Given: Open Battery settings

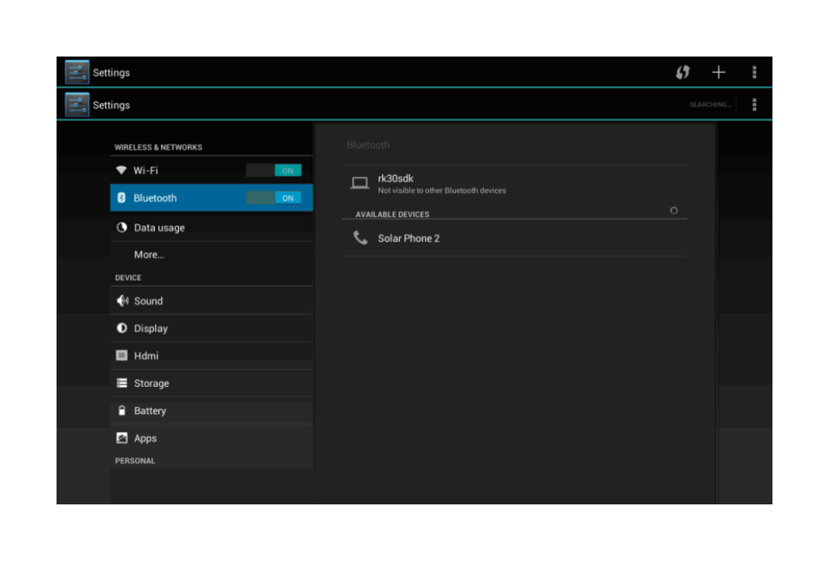Looking at the screenshot, I should [x=211, y=410].
